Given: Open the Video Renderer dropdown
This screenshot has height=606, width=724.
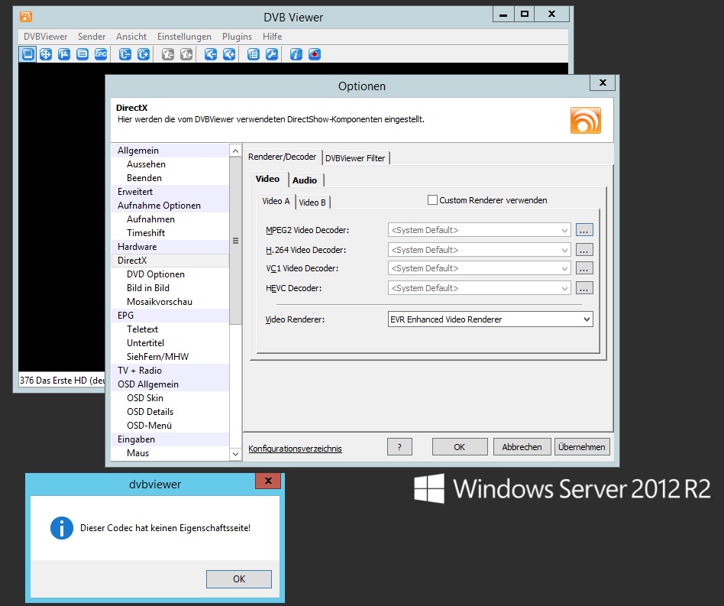Looking at the screenshot, I should tap(490, 319).
